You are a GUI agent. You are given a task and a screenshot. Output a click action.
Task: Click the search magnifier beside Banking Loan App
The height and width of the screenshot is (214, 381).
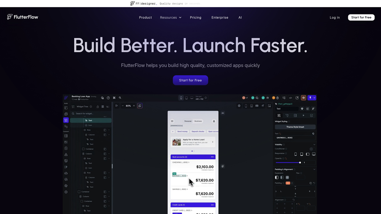click(120, 98)
